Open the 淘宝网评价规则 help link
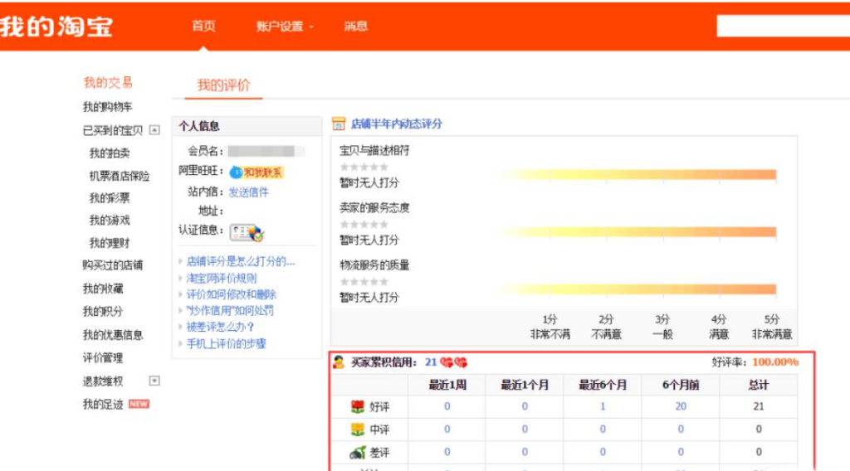This screenshot has height=471, width=850. click(x=221, y=279)
